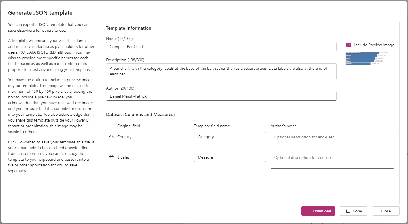Image resolution: width=408 pixels, height=224 pixels.
Task: Click the AB text type icon beside Country
Action: coord(111,137)
